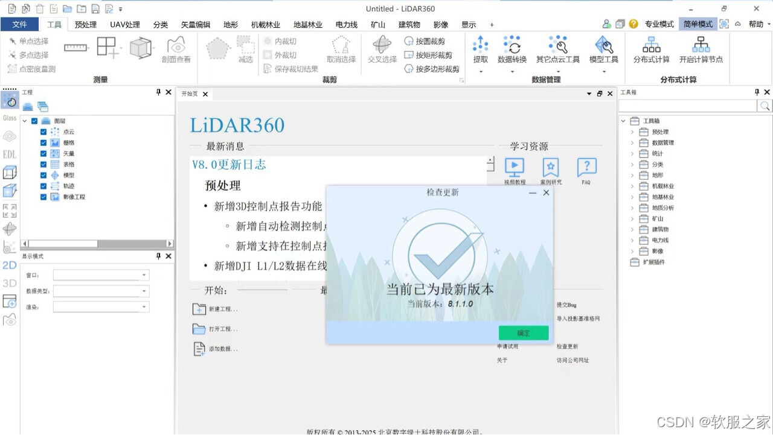Click the toolbox search input field

688,106
